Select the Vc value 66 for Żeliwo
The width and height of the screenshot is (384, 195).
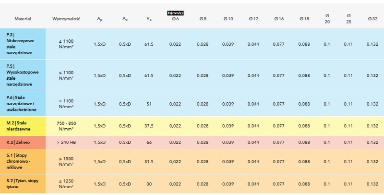coord(149,142)
